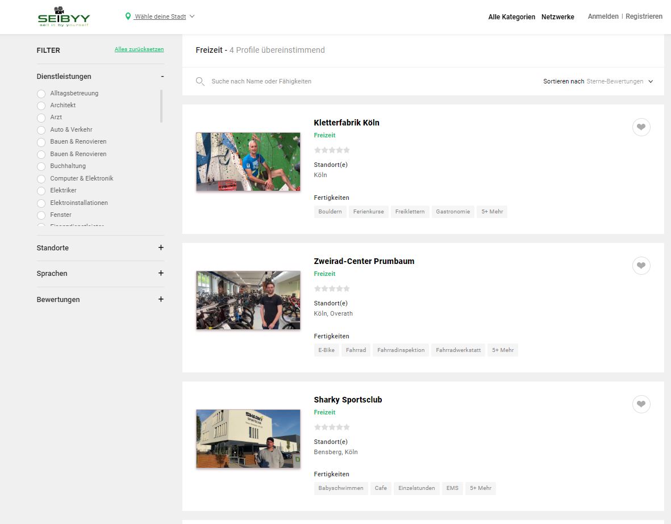This screenshot has height=524, width=671.
Task: Select the Arzt filter option
Action: click(41, 118)
